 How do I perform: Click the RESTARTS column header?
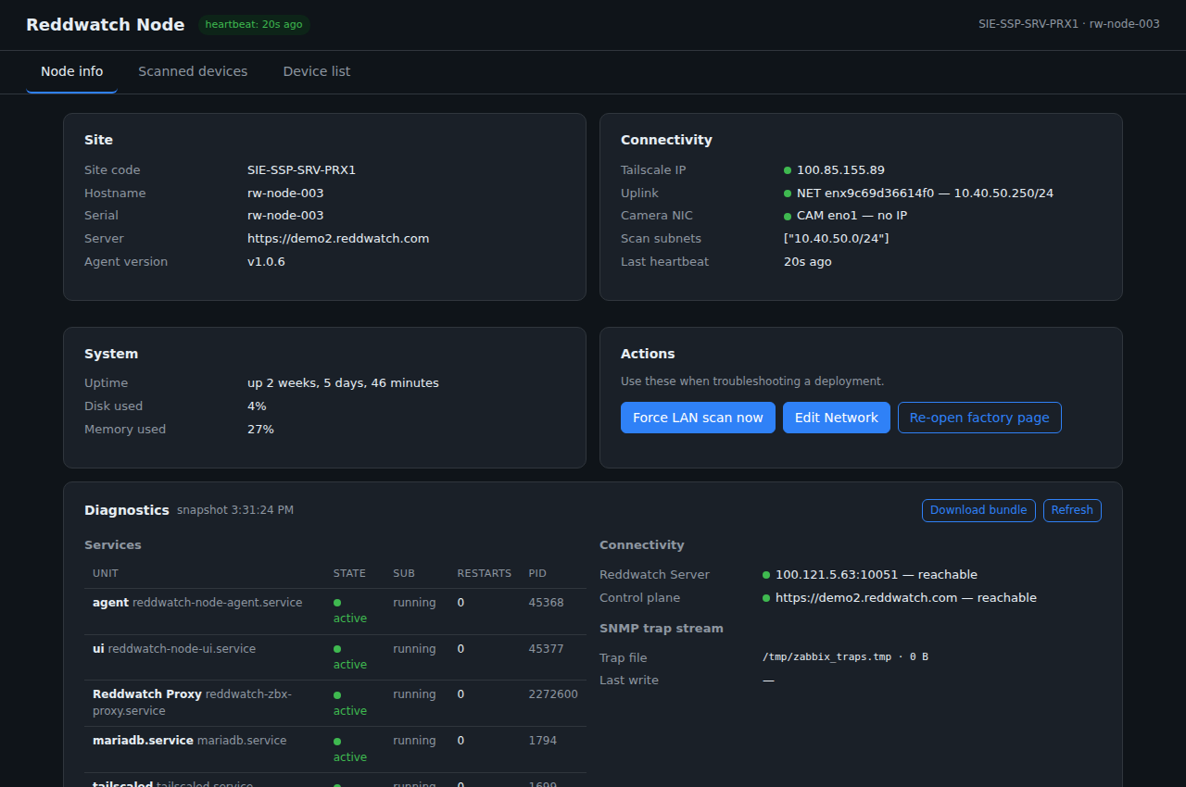[x=485, y=574]
